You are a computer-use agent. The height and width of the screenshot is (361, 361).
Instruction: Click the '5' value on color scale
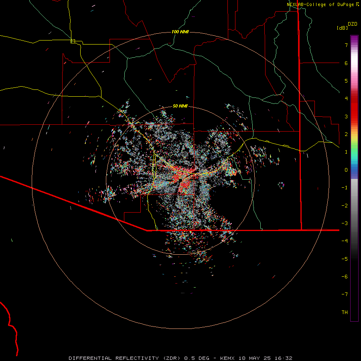pyautogui.click(x=346, y=81)
